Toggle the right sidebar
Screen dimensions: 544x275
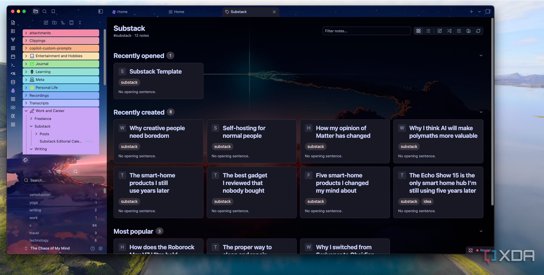click(x=488, y=11)
